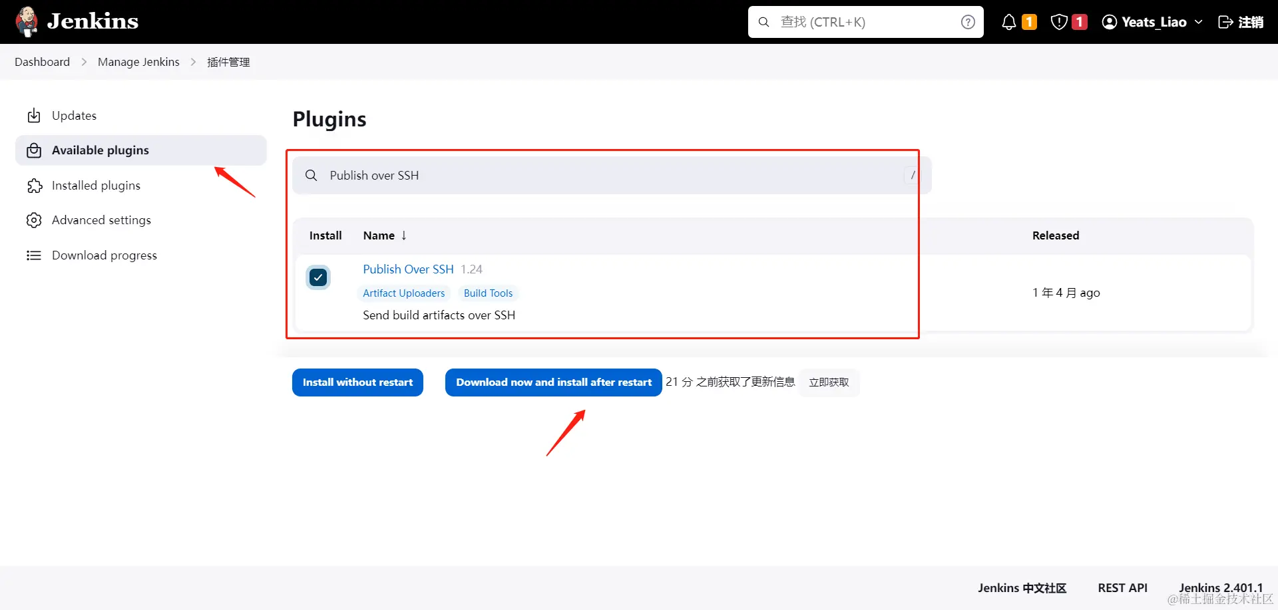Open the Jenkins home title link

point(93,21)
